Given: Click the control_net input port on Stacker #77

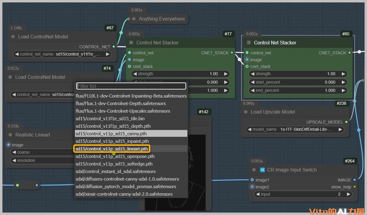Looking at the screenshot, I should pos(129,53).
